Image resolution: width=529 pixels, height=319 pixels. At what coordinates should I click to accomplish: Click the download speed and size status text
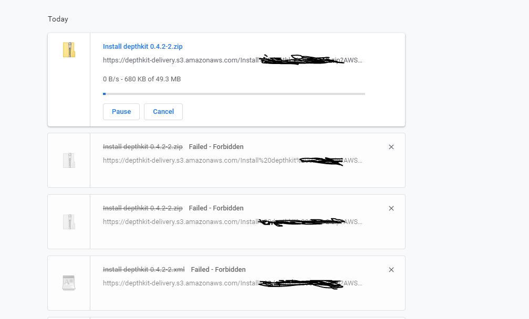(x=142, y=79)
